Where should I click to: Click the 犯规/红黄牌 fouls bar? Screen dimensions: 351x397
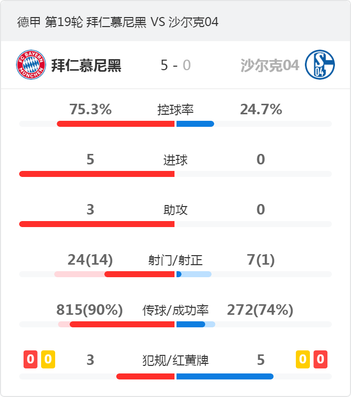(175, 376)
